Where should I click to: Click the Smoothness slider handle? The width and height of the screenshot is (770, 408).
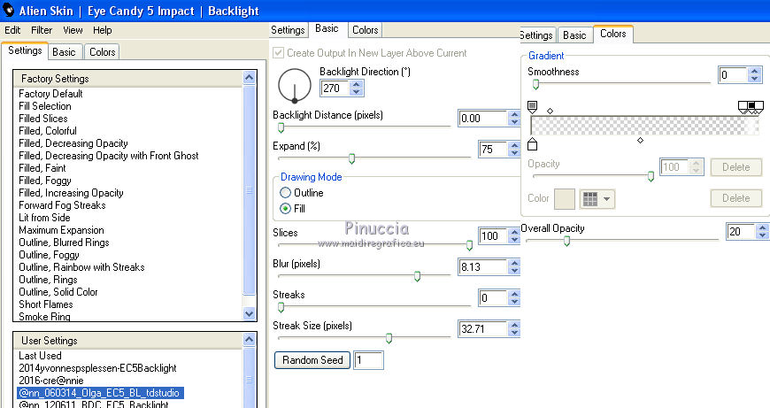(x=535, y=84)
